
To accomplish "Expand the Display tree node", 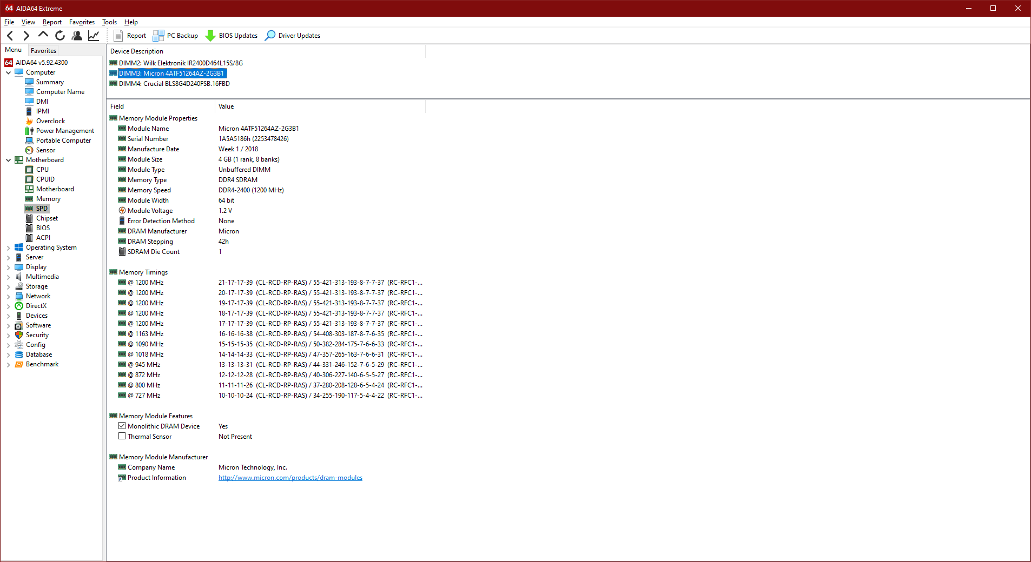I will 8,267.
